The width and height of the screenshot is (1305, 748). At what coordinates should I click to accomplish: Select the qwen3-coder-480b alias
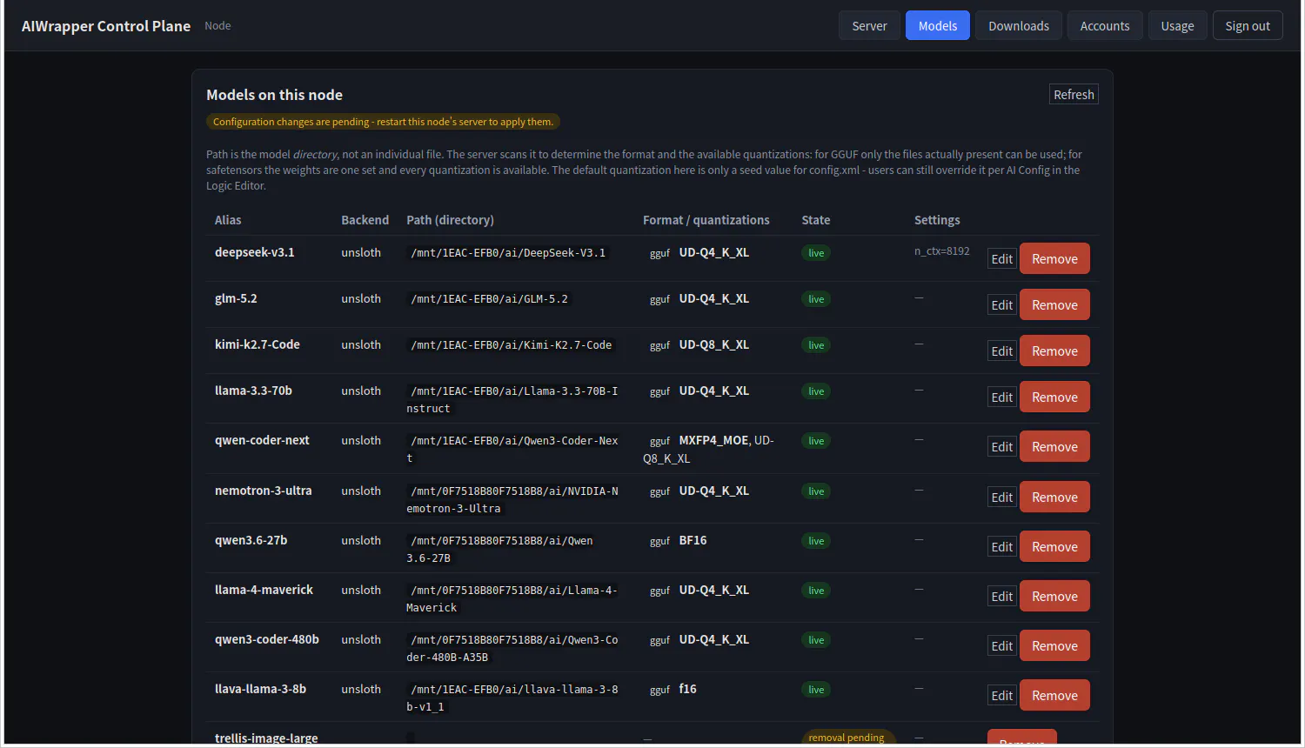(x=266, y=639)
